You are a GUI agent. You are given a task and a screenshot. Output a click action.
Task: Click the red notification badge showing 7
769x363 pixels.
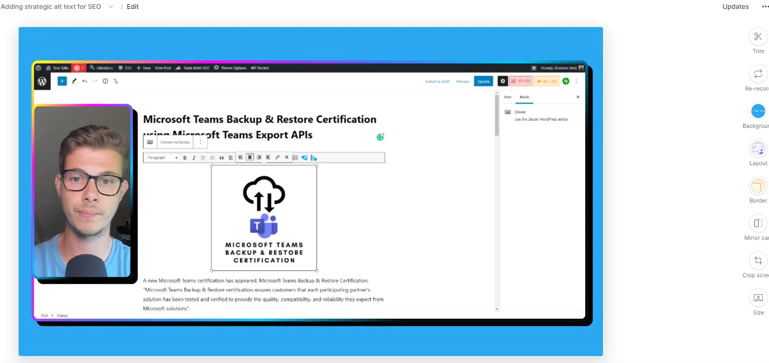point(79,68)
